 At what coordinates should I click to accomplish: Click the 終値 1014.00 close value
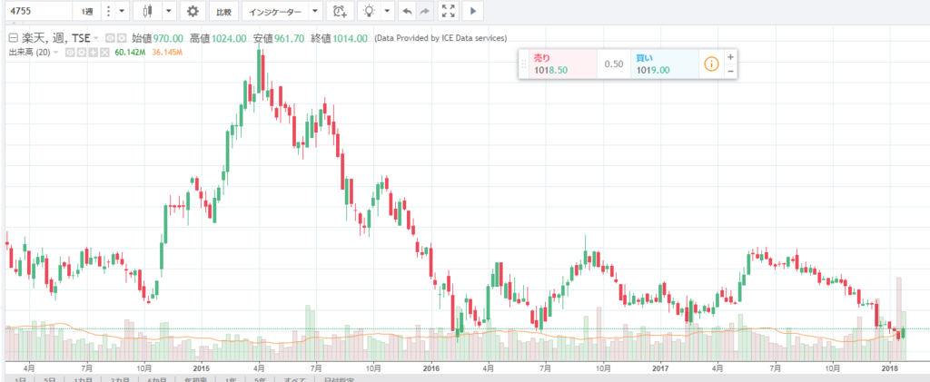(338, 38)
